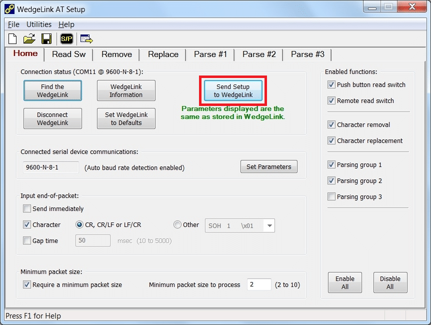
Task: Open the Utilities menu
Action: pos(39,24)
